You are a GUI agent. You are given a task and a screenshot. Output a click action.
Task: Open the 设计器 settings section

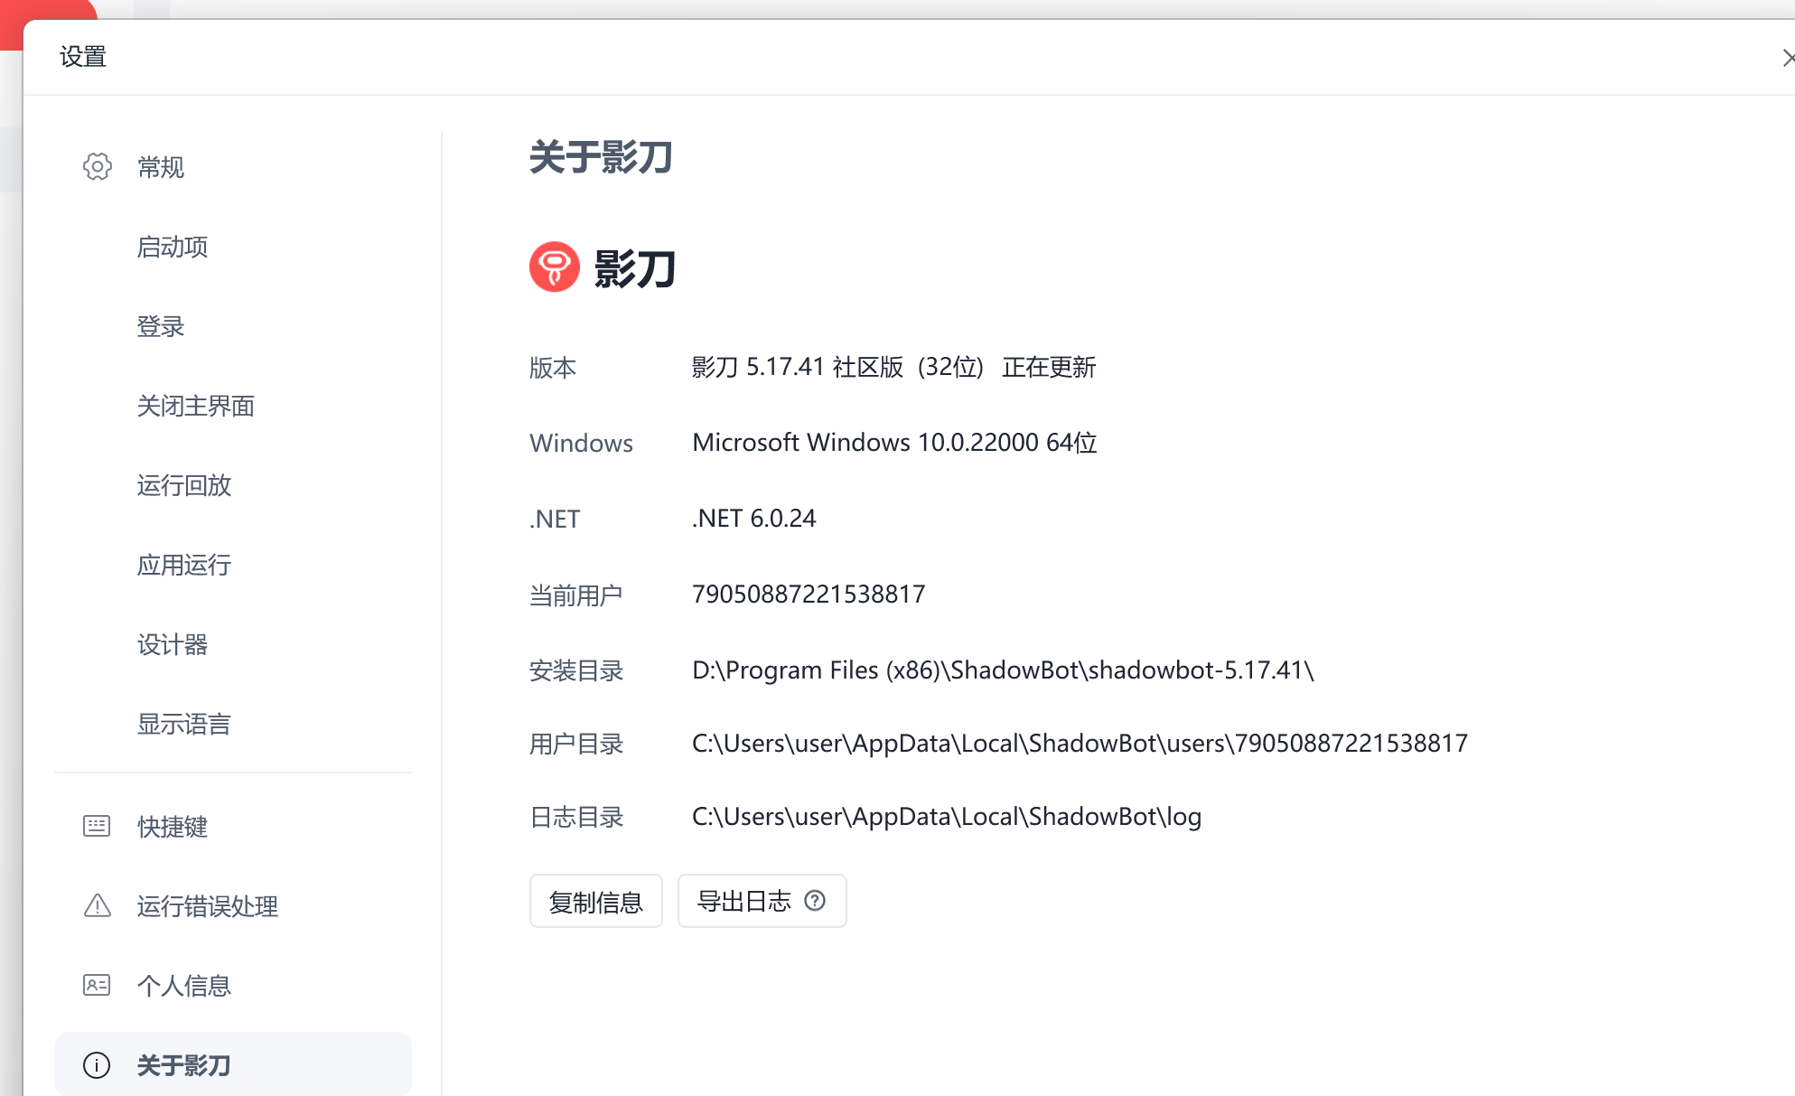172,644
